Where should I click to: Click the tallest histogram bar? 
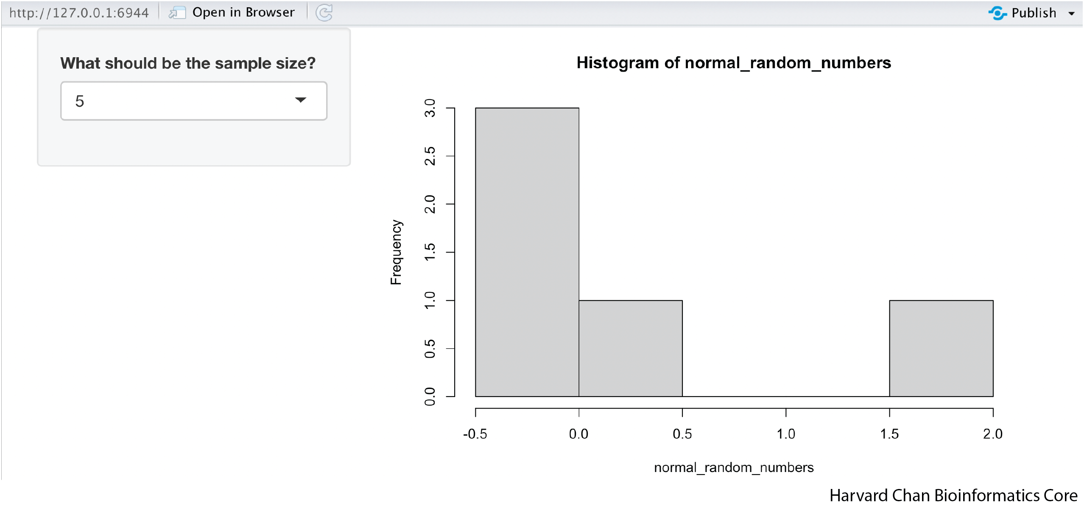click(x=527, y=252)
